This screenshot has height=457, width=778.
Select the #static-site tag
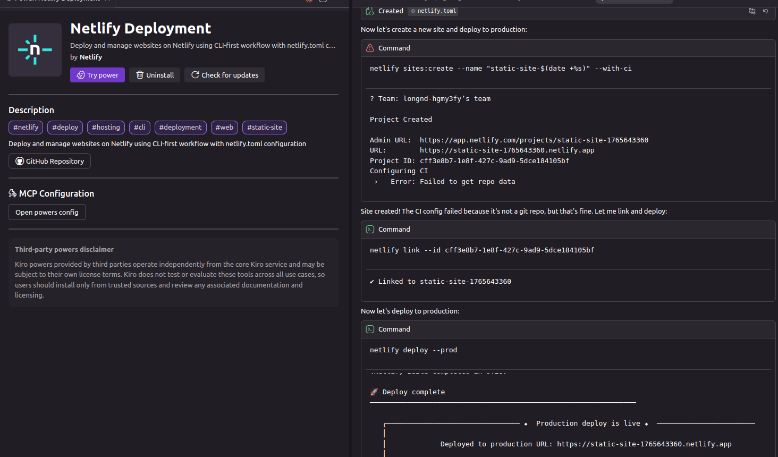tap(264, 127)
